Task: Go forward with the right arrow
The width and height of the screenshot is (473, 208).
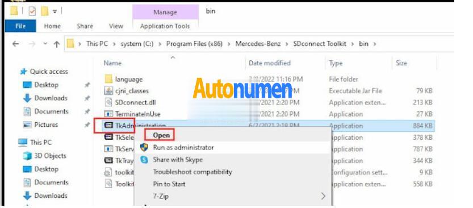Action: point(32,44)
